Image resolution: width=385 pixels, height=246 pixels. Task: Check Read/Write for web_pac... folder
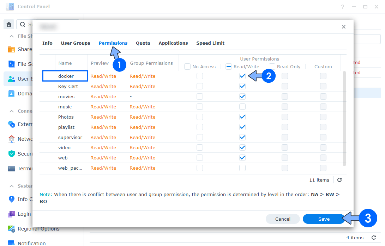click(242, 168)
